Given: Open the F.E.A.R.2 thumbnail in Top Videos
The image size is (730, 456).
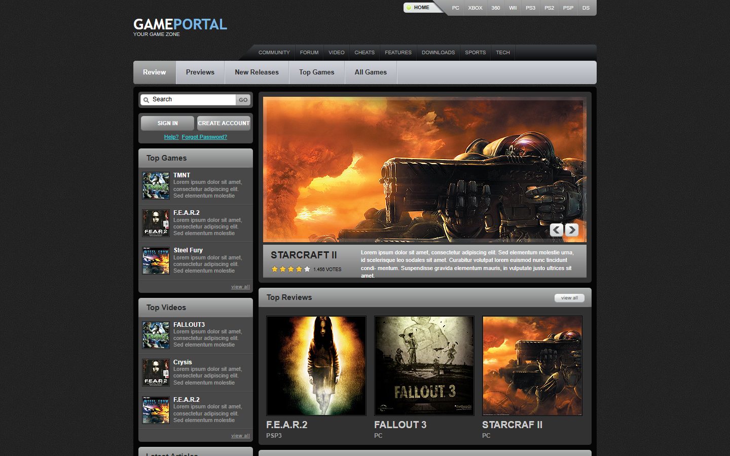Looking at the screenshot, I should point(156,410).
